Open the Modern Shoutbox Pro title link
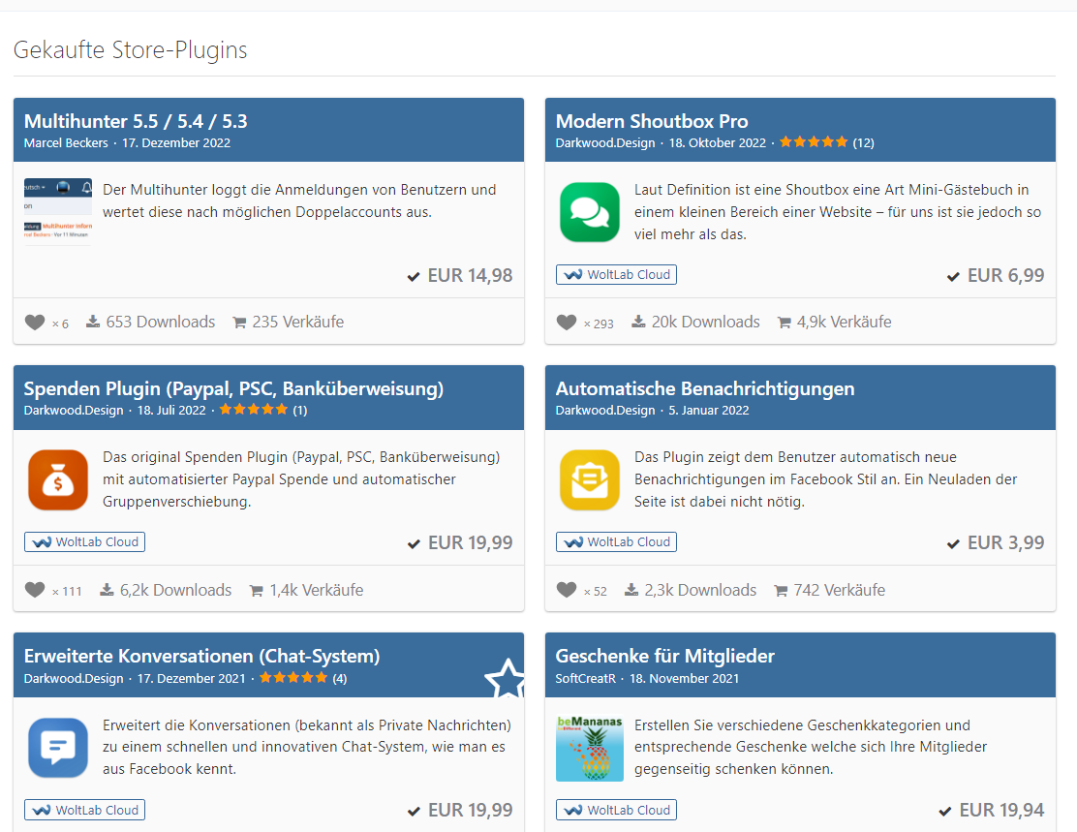 [x=651, y=121]
